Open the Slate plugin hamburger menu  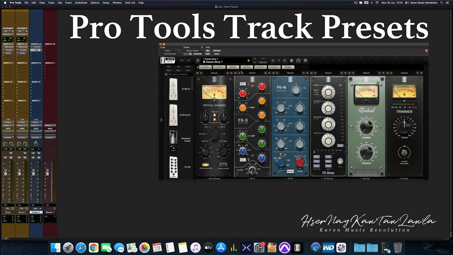[198, 61]
